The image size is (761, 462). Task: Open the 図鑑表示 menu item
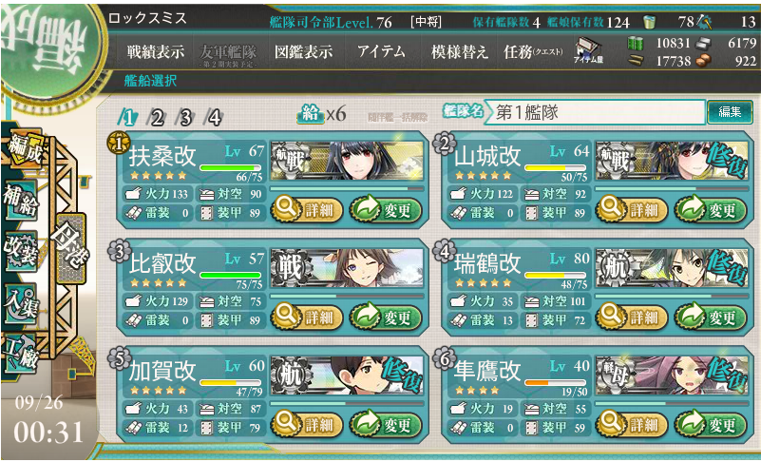[303, 51]
